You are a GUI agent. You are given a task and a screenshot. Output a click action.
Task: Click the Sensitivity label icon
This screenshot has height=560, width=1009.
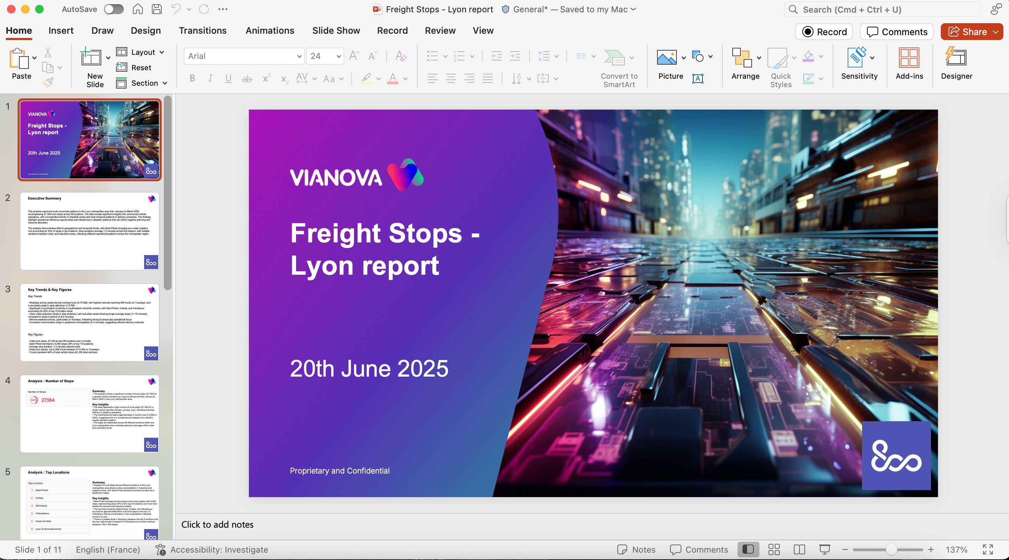point(856,57)
